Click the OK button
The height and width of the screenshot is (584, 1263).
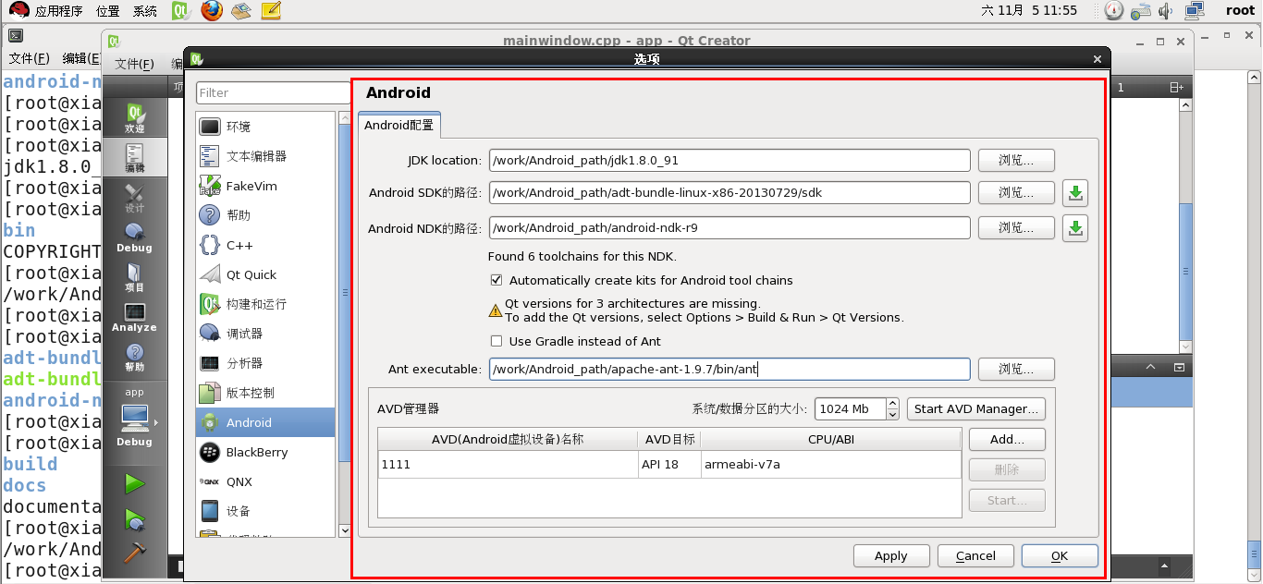coord(1060,555)
